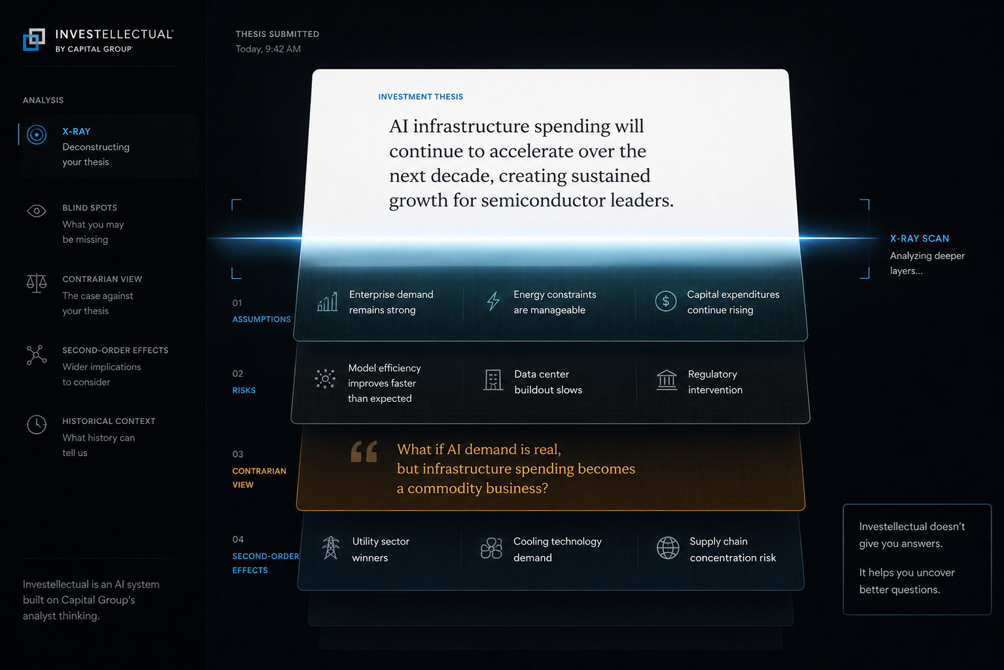Click the 'Supply chain concentration risk' effect
Screen dimensions: 1004x670
tap(733, 550)
